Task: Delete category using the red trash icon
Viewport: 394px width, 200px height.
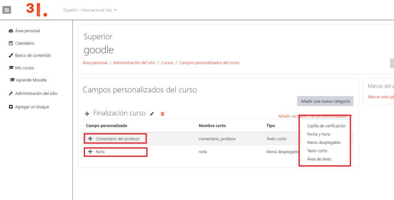Action: pos(162,114)
